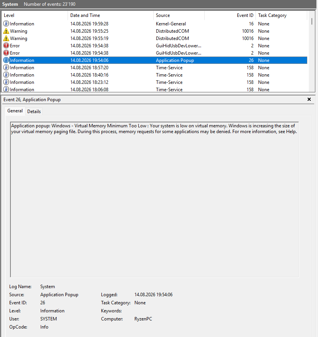Click the Information icon of the Application Popup row

(6, 60)
